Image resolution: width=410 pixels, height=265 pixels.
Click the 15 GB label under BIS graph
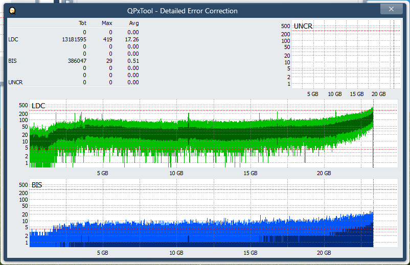tap(250, 253)
